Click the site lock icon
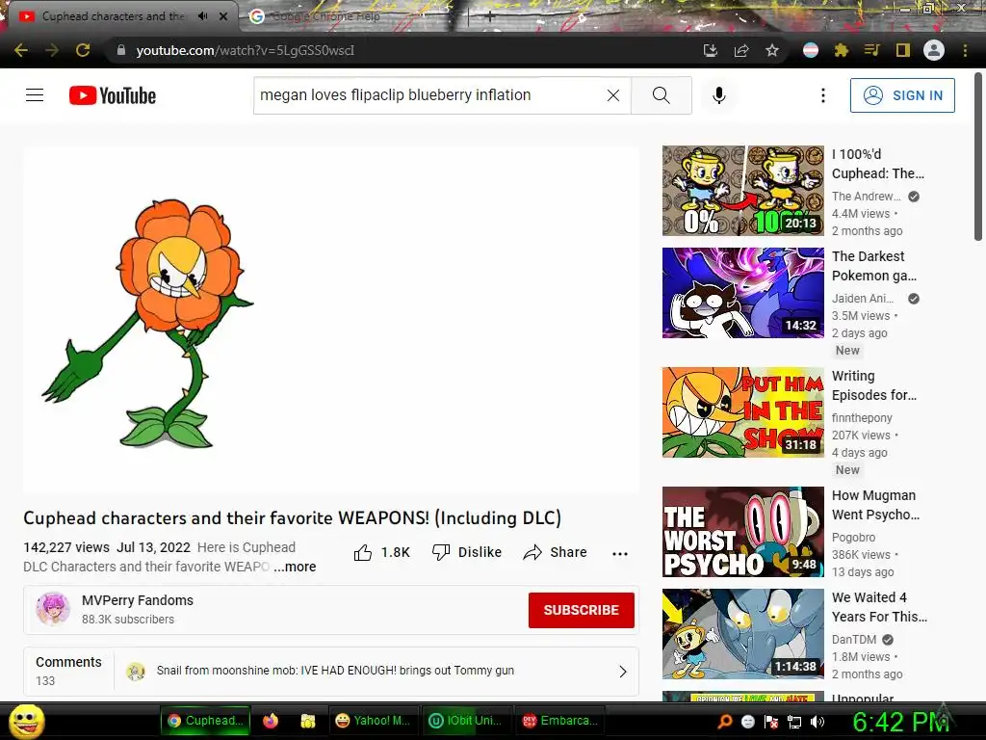 (x=121, y=50)
